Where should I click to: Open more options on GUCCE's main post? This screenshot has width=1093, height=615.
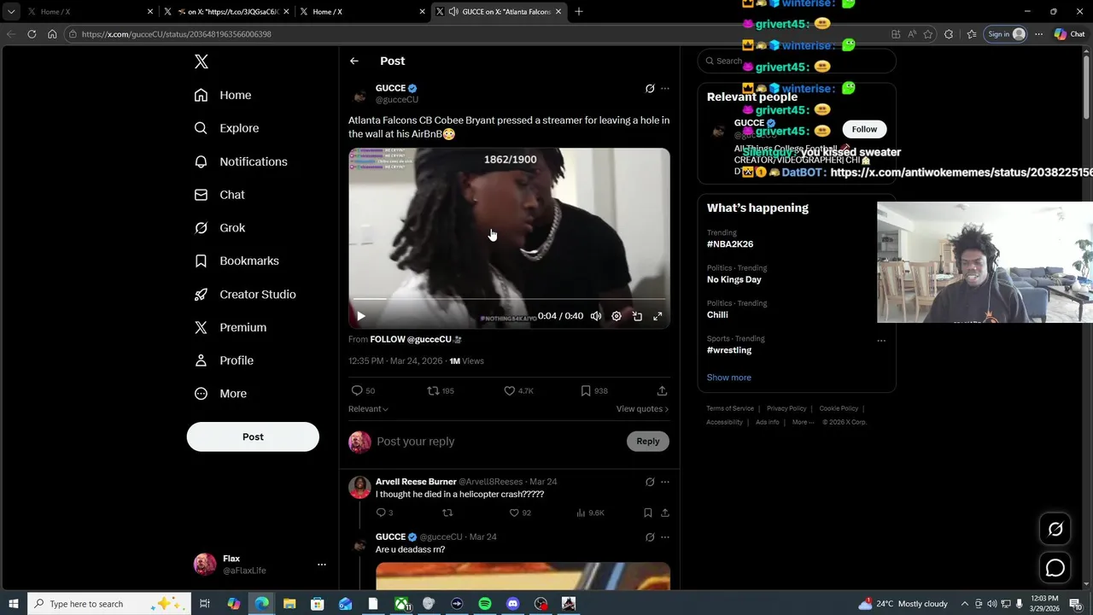point(665,88)
